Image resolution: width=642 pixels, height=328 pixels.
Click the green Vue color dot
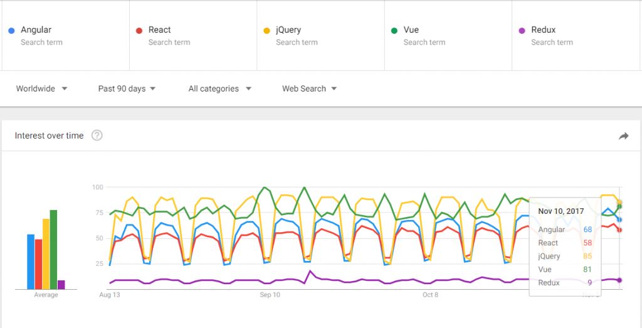[x=394, y=31]
